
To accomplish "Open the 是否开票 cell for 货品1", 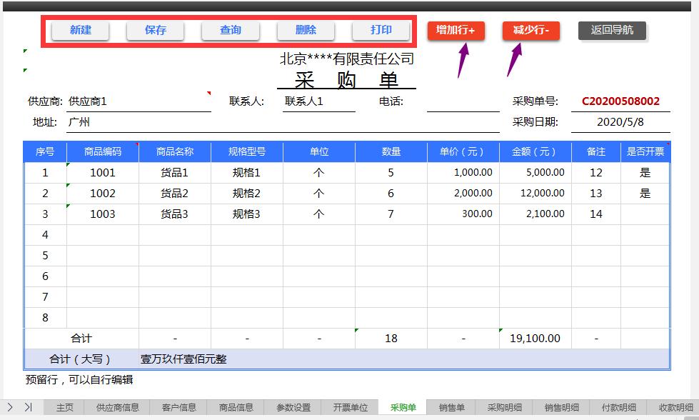I will coord(645,172).
